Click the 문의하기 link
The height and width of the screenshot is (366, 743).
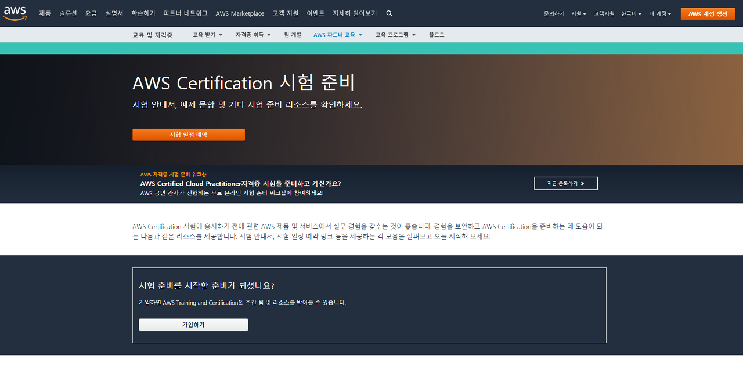click(x=554, y=13)
